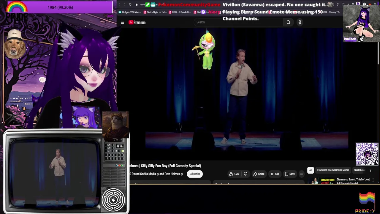Dislike the video with thumbs-down
This screenshot has width=380, height=214.
[246, 174]
